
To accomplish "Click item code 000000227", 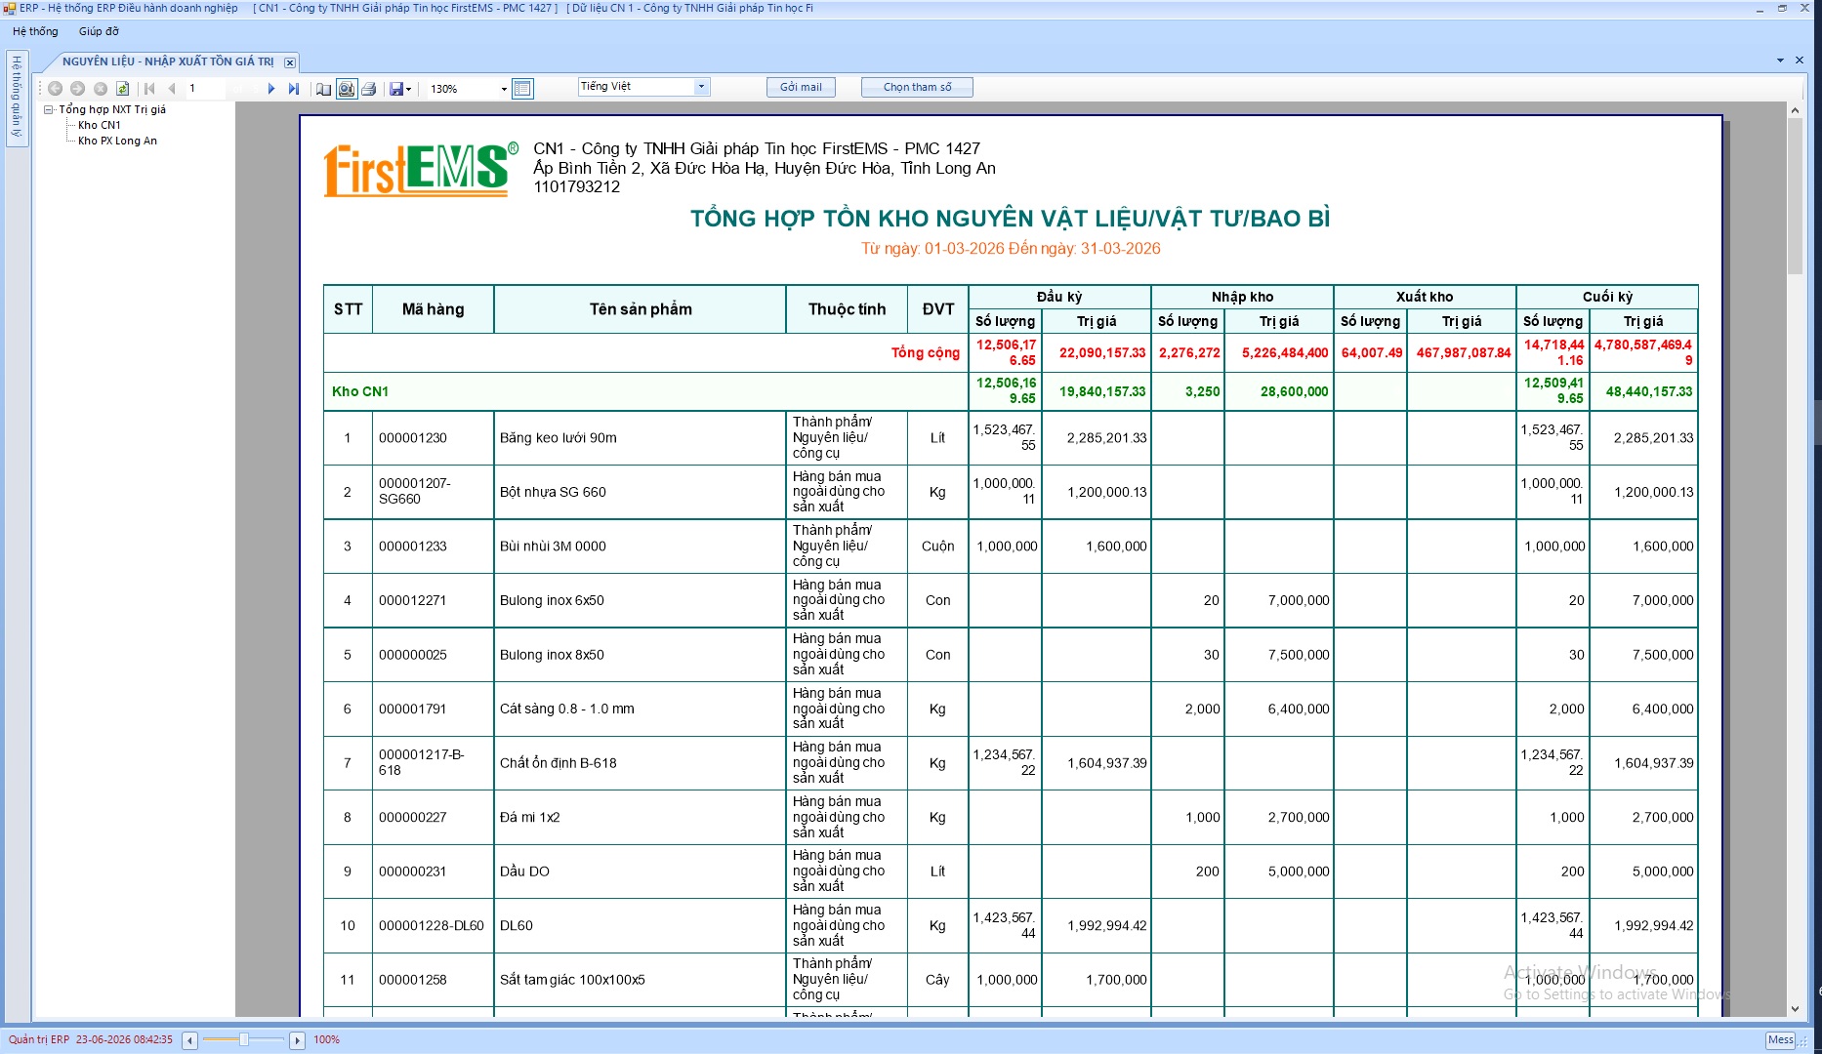I will coord(413,818).
